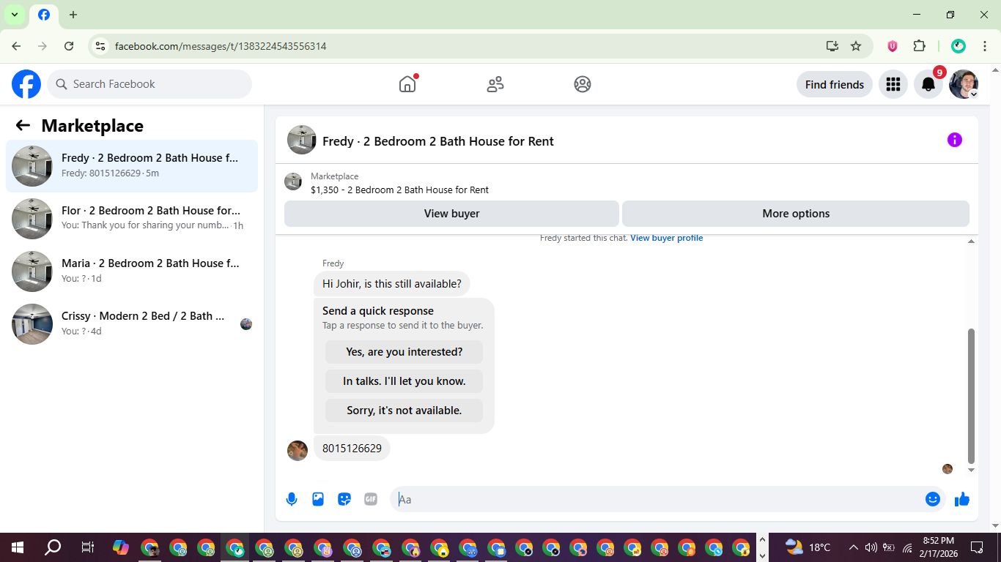Send quick response 'In talks. I'll let you know.'
The height and width of the screenshot is (562, 1001).
click(x=405, y=381)
